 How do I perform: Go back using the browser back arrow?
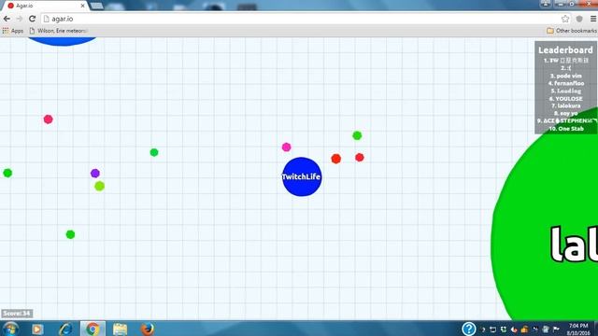7,19
